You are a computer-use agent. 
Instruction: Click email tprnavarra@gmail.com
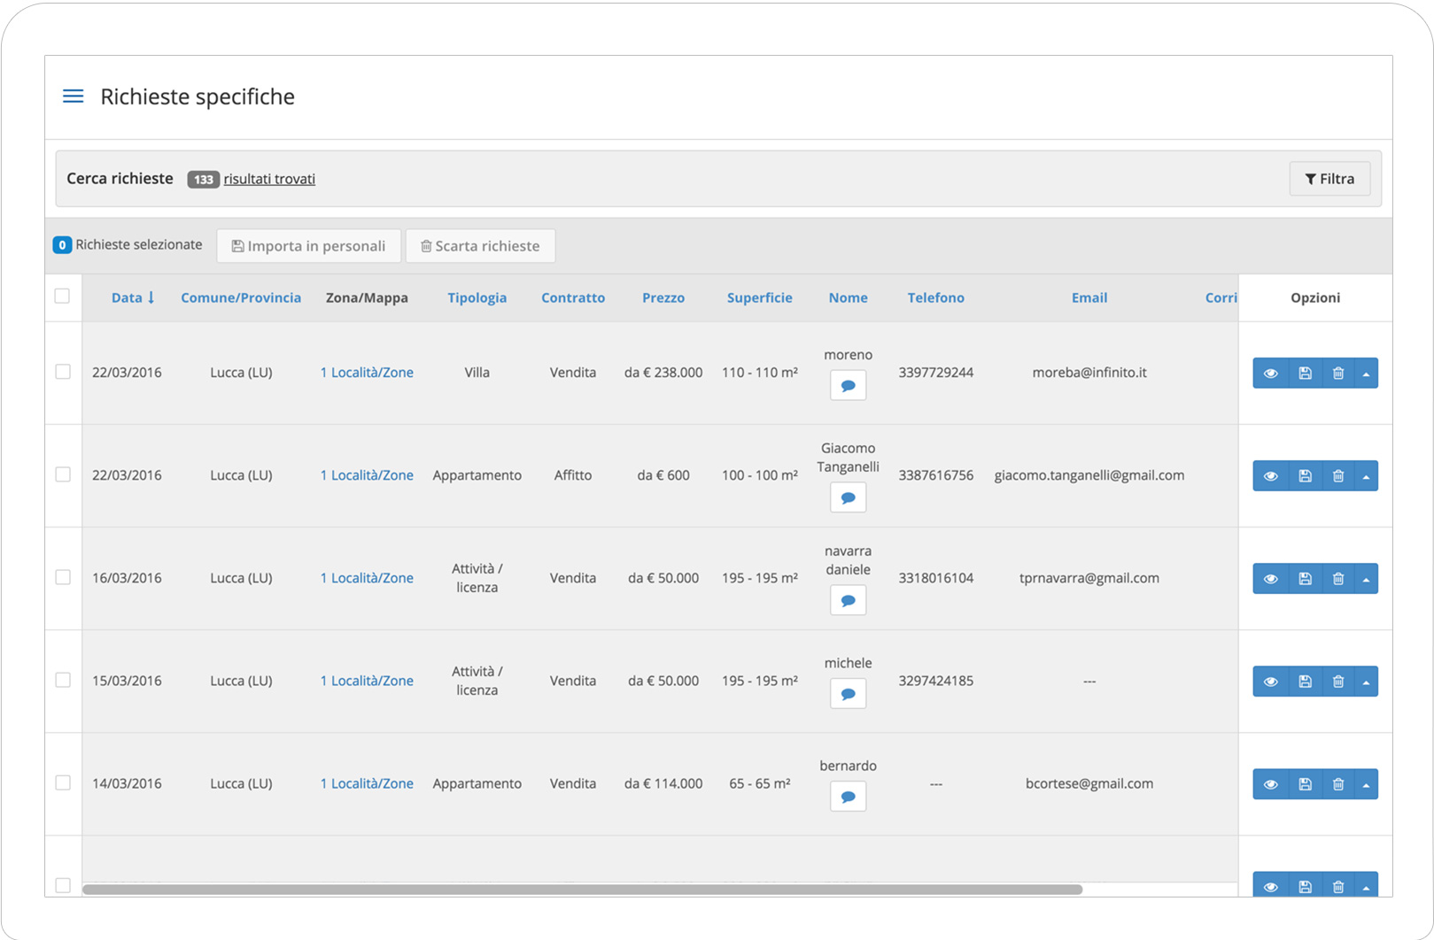1089,578
